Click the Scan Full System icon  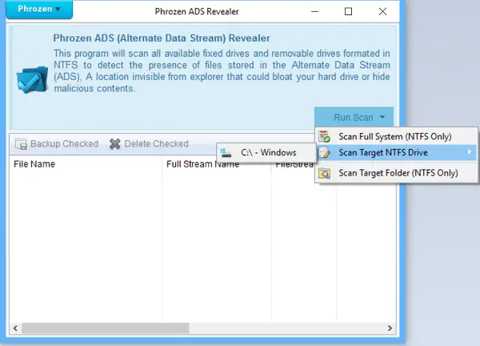click(324, 136)
